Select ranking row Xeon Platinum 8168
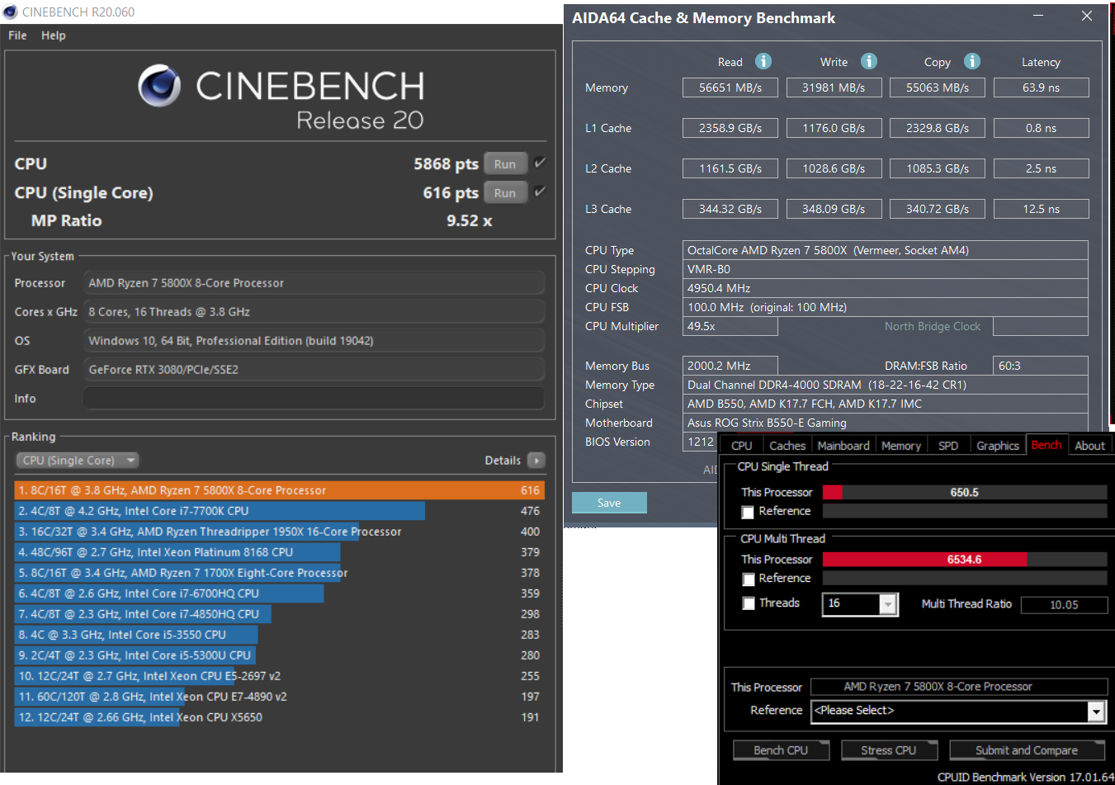Viewport: 1115px width, 785px height. tap(279, 552)
